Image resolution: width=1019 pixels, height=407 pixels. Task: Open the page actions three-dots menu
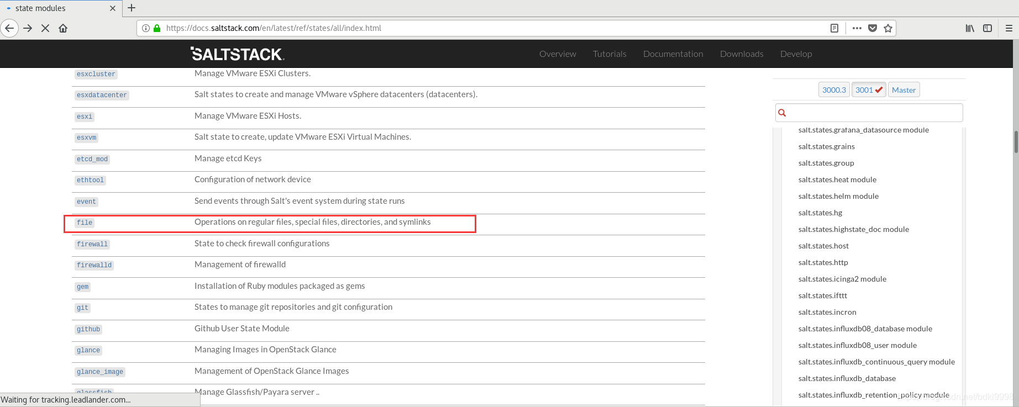857,28
